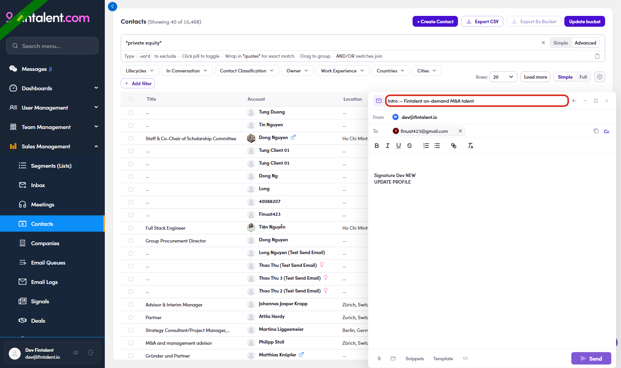Image resolution: width=621 pixels, height=368 pixels.
Task: Check the Johannes Jasper Krapp row checkbox
Action: [131, 304]
